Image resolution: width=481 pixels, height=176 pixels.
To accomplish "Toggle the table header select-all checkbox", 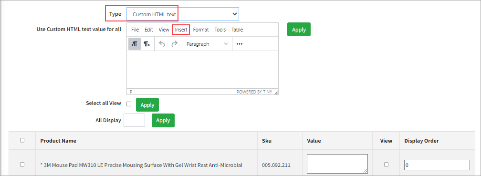I will (22, 140).
